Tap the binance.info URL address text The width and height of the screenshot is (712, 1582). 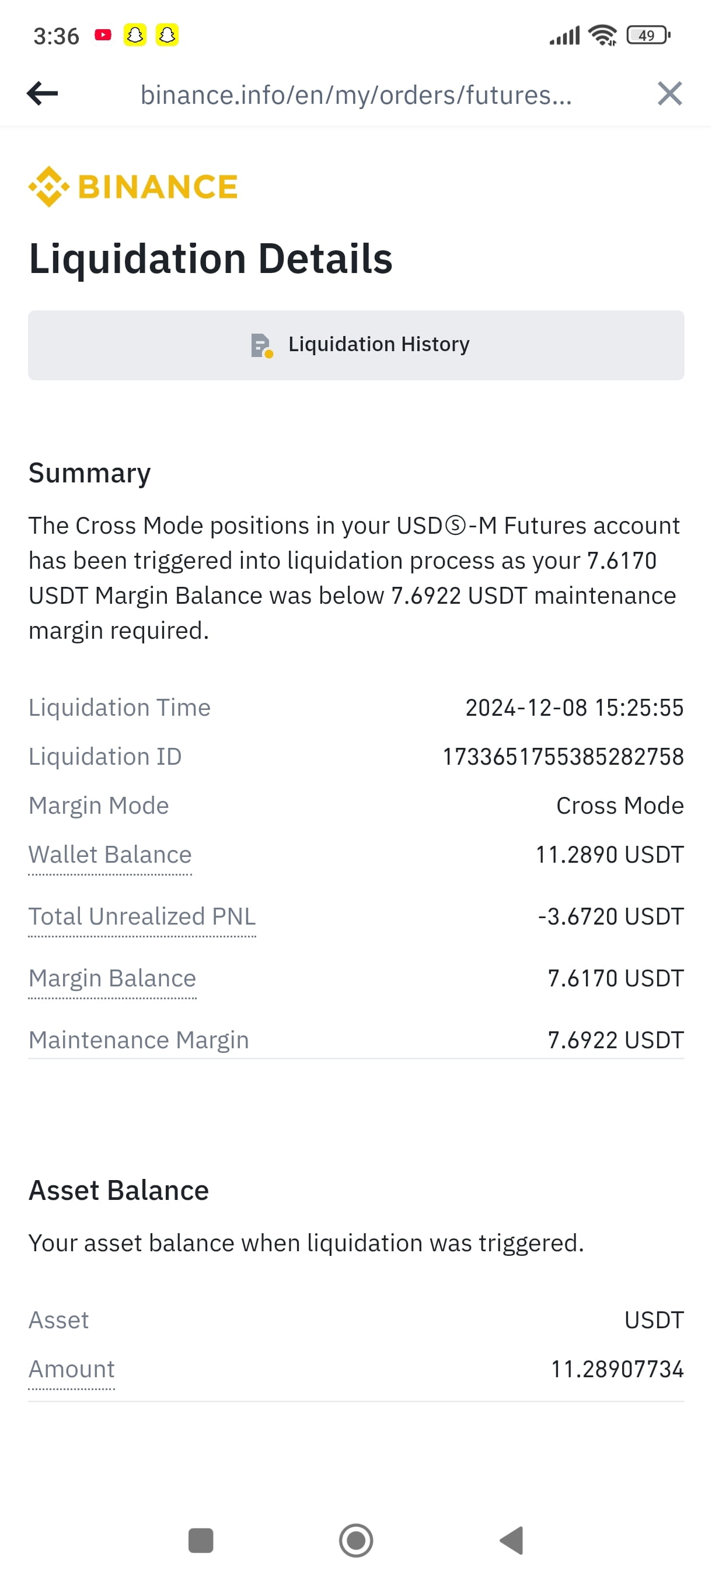(x=357, y=95)
